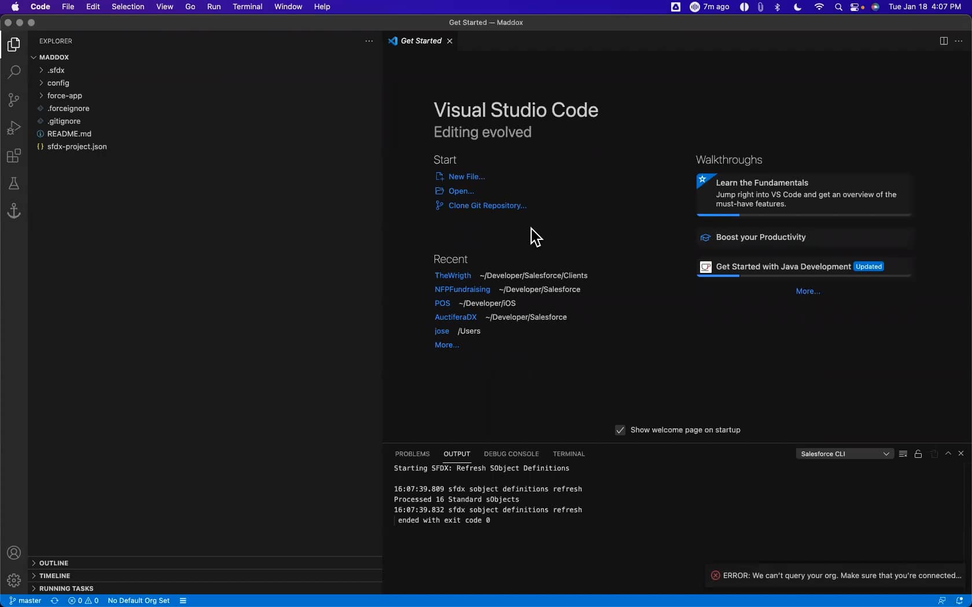Open the Salesforce CLI output channel dropdown

(845, 453)
